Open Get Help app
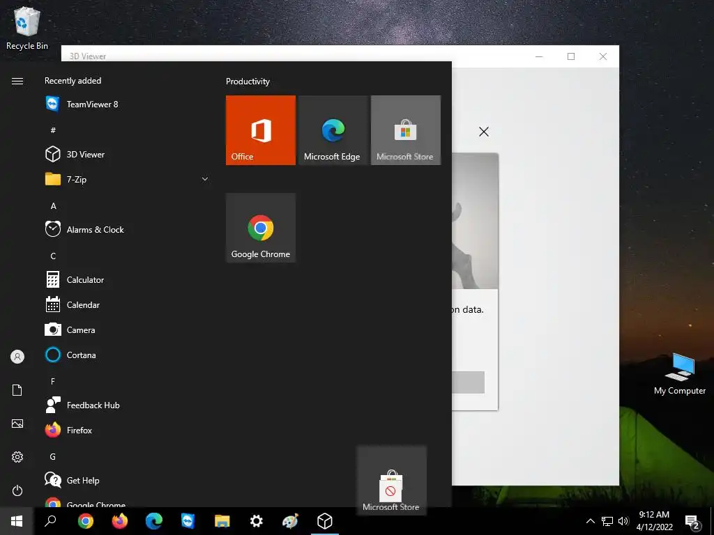This screenshot has width=714, height=535. [126, 481]
